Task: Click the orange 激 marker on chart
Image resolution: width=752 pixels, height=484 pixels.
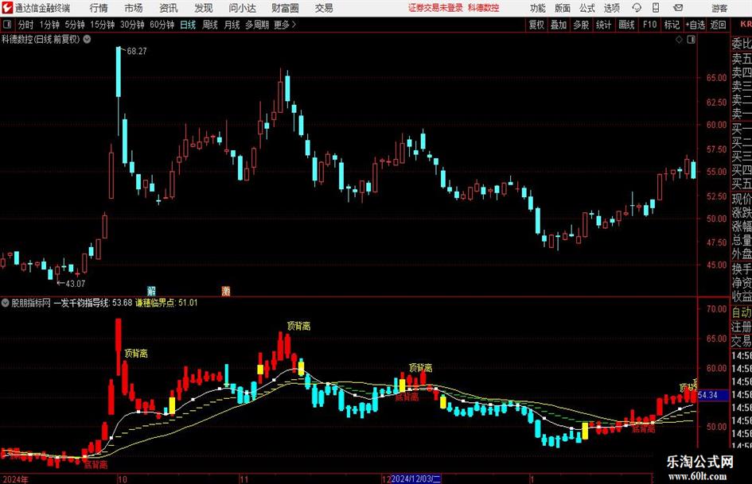Action: [x=226, y=290]
